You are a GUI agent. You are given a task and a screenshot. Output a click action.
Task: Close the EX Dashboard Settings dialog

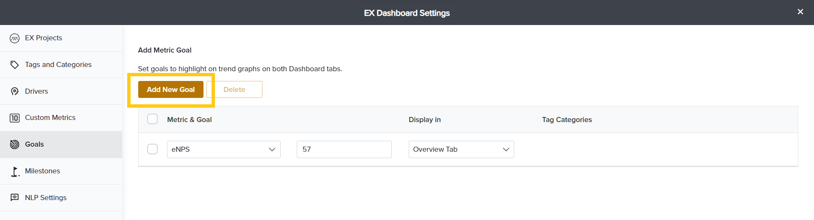click(800, 12)
